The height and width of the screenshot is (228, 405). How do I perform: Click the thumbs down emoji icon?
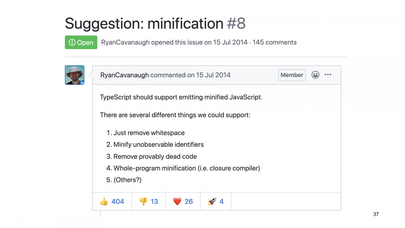143,201
